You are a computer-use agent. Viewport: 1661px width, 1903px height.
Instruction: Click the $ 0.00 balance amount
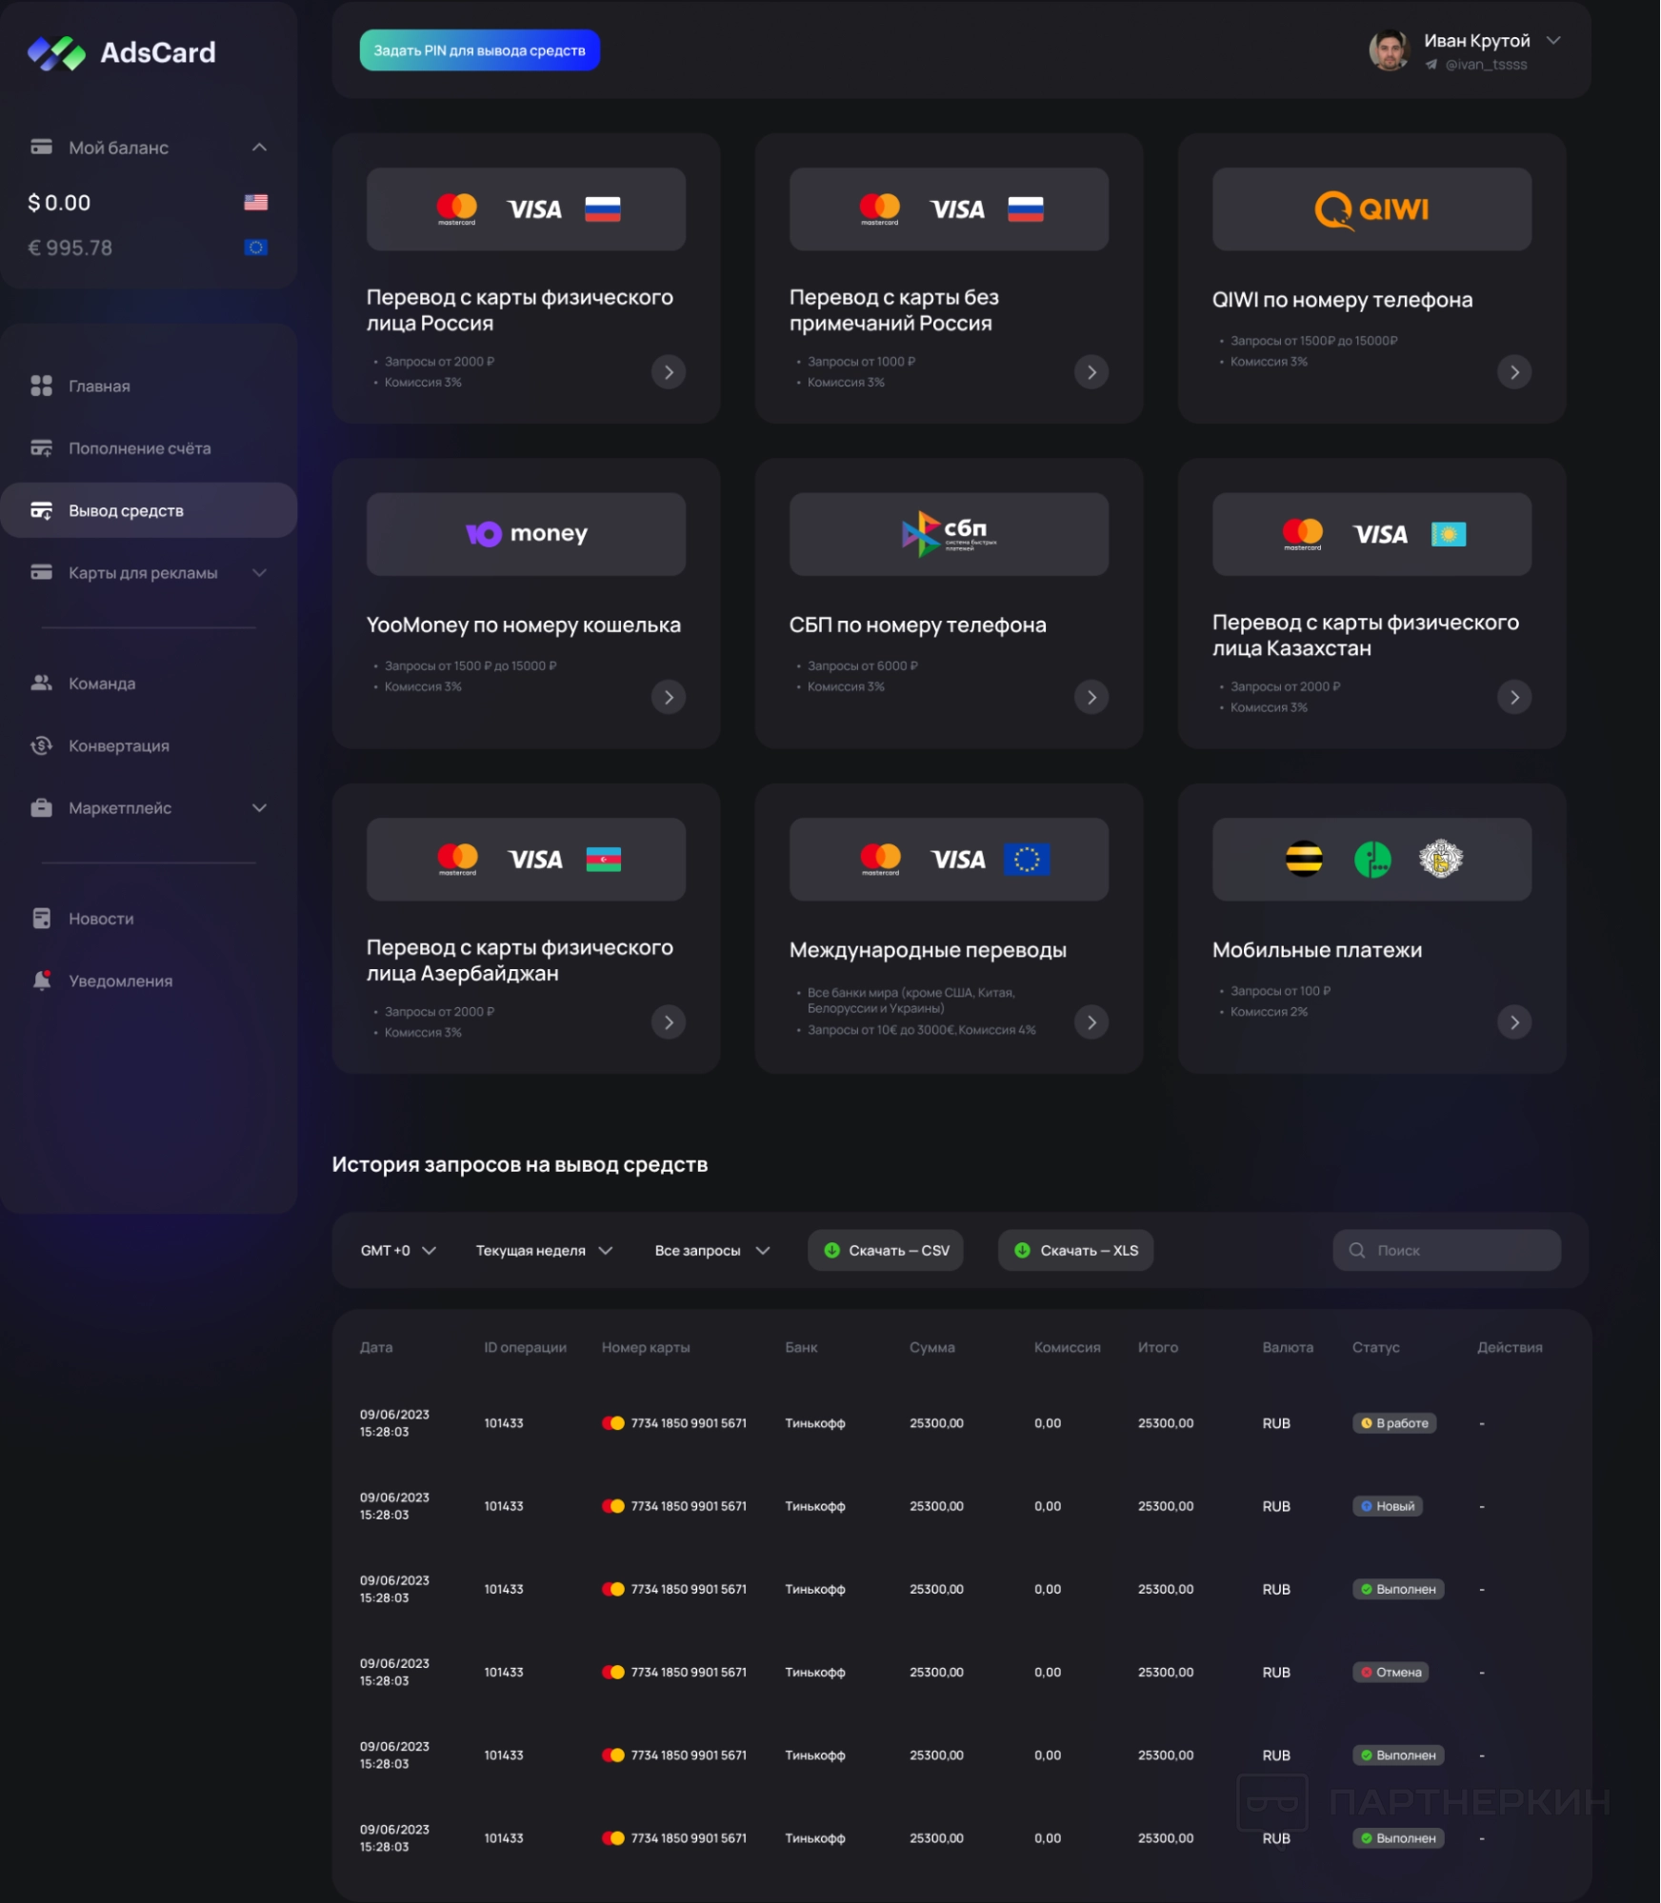[59, 203]
